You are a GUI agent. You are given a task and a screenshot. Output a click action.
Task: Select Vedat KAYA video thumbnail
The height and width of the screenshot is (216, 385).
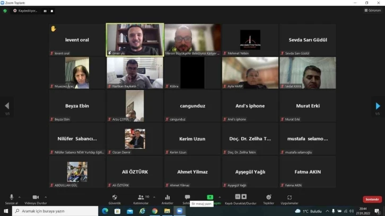click(308, 73)
